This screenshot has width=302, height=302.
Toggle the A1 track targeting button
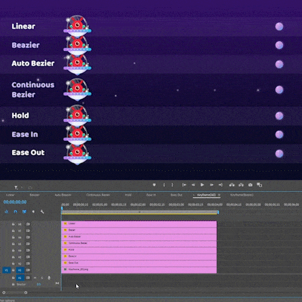[x=20, y=278]
